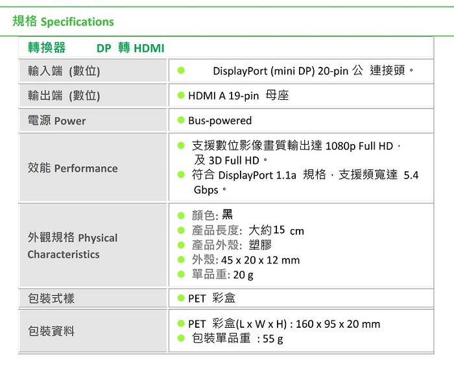The height and width of the screenshot is (368, 454).
Task: Click the bullet beside 顏色: 黑
Action: pos(181,215)
